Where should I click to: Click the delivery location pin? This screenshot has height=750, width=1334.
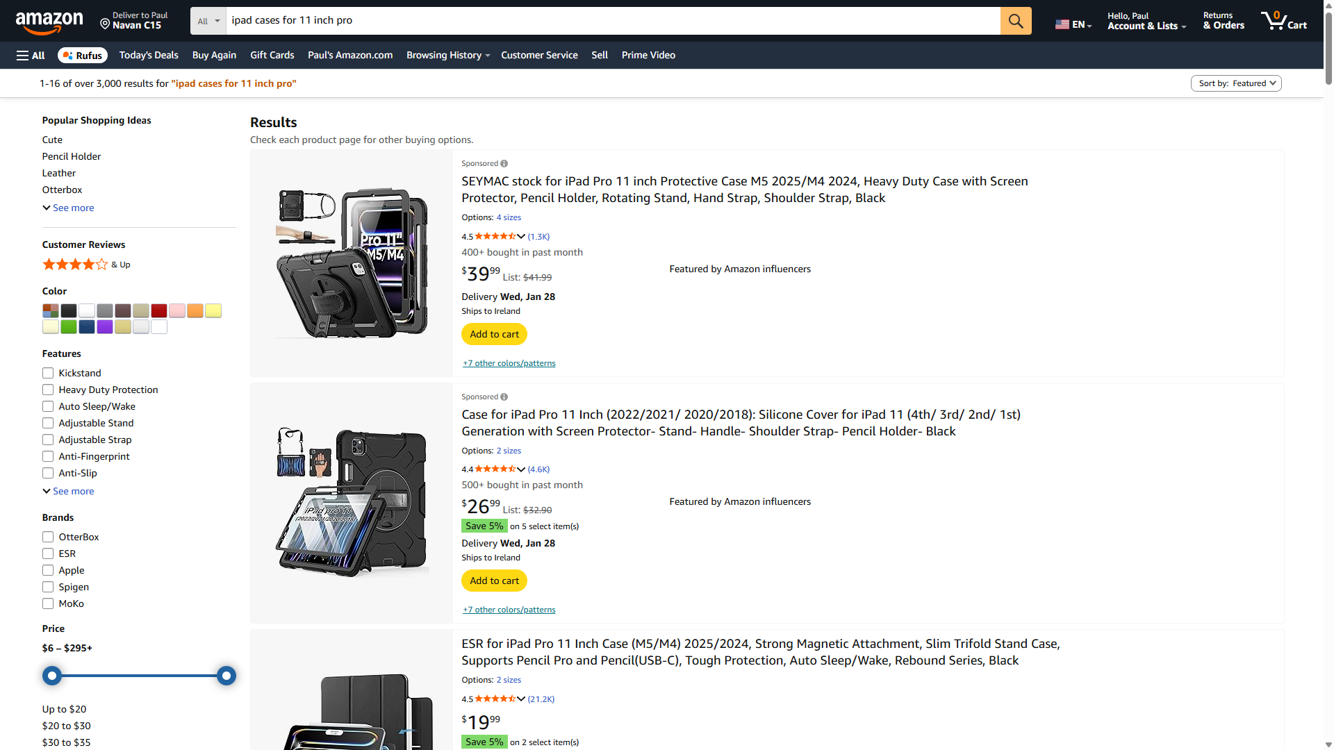click(105, 24)
